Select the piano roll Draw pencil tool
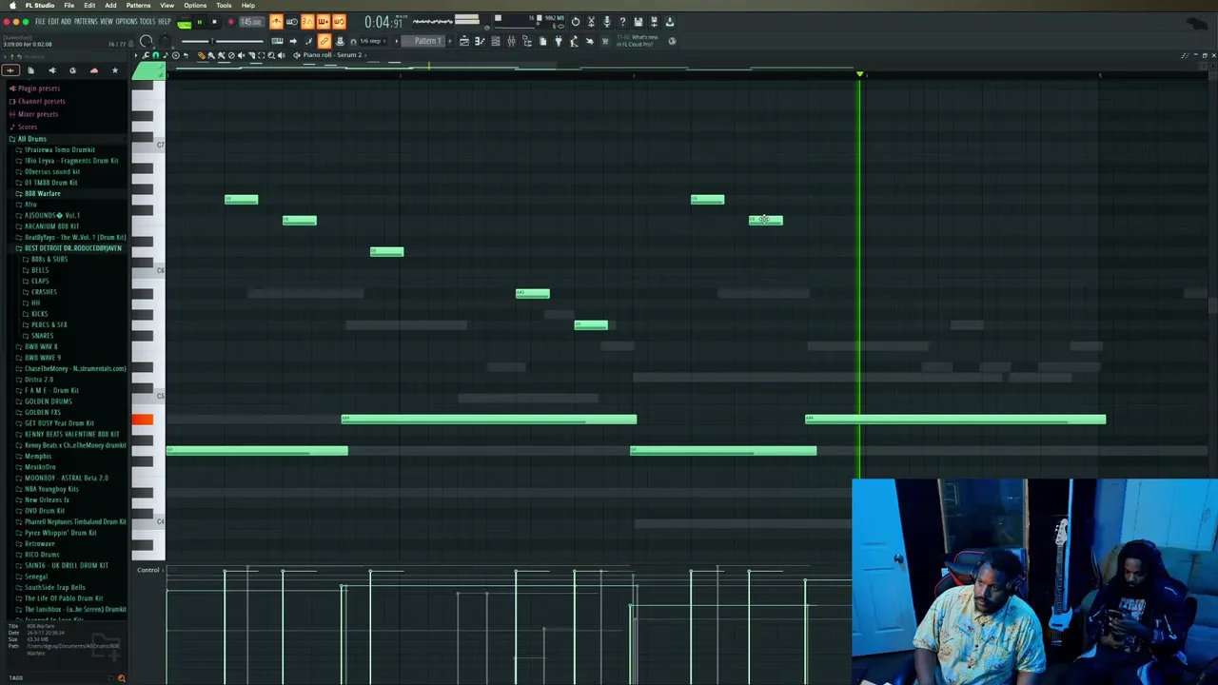The image size is (1218, 685). pos(201,55)
